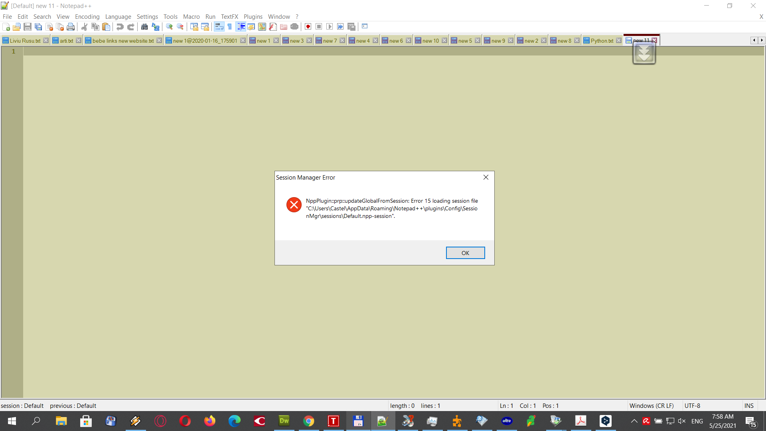This screenshot has width=766, height=431.
Task: Switch to bebe links new website.txt tab
Action: (x=123, y=41)
